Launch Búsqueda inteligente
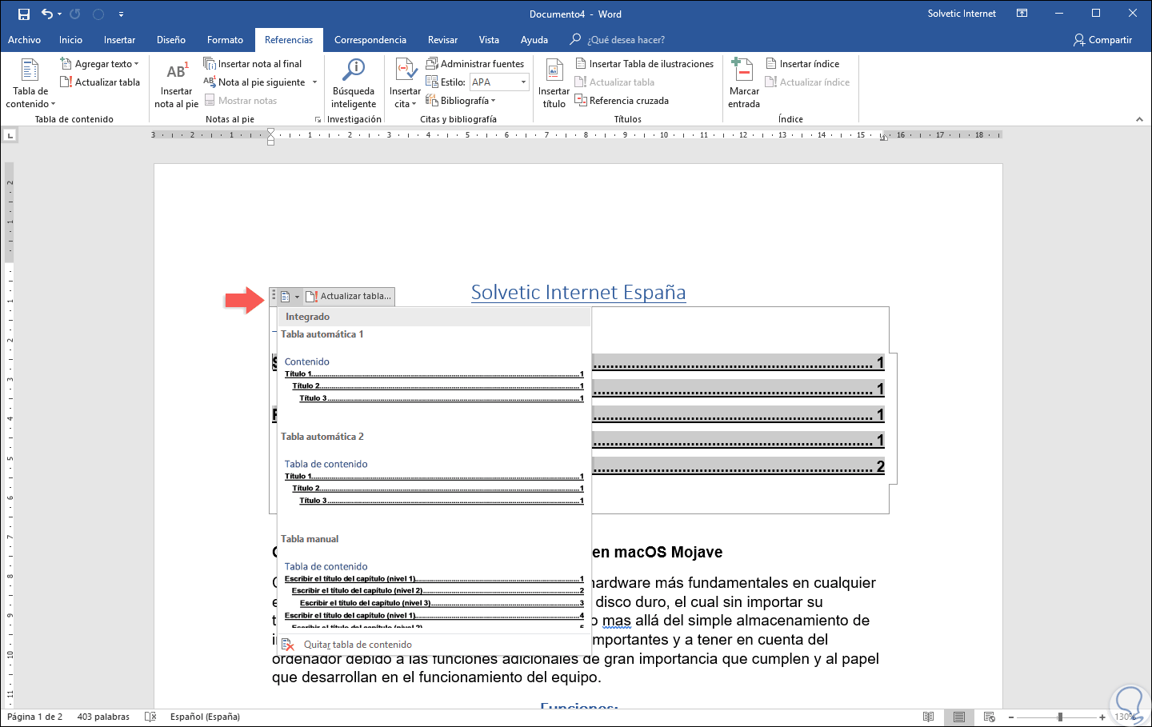Viewport: 1152px width, 727px height. tap(354, 83)
